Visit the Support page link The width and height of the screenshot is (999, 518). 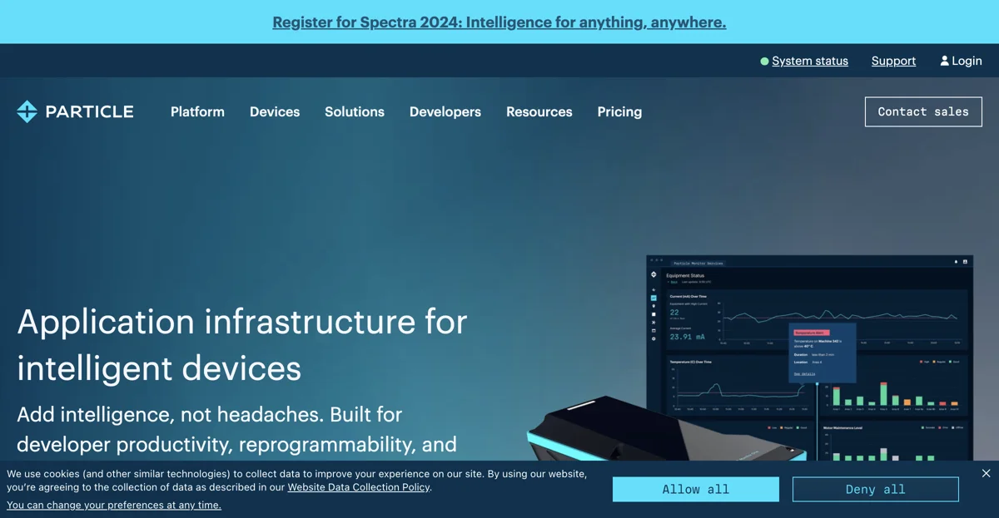point(893,61)
